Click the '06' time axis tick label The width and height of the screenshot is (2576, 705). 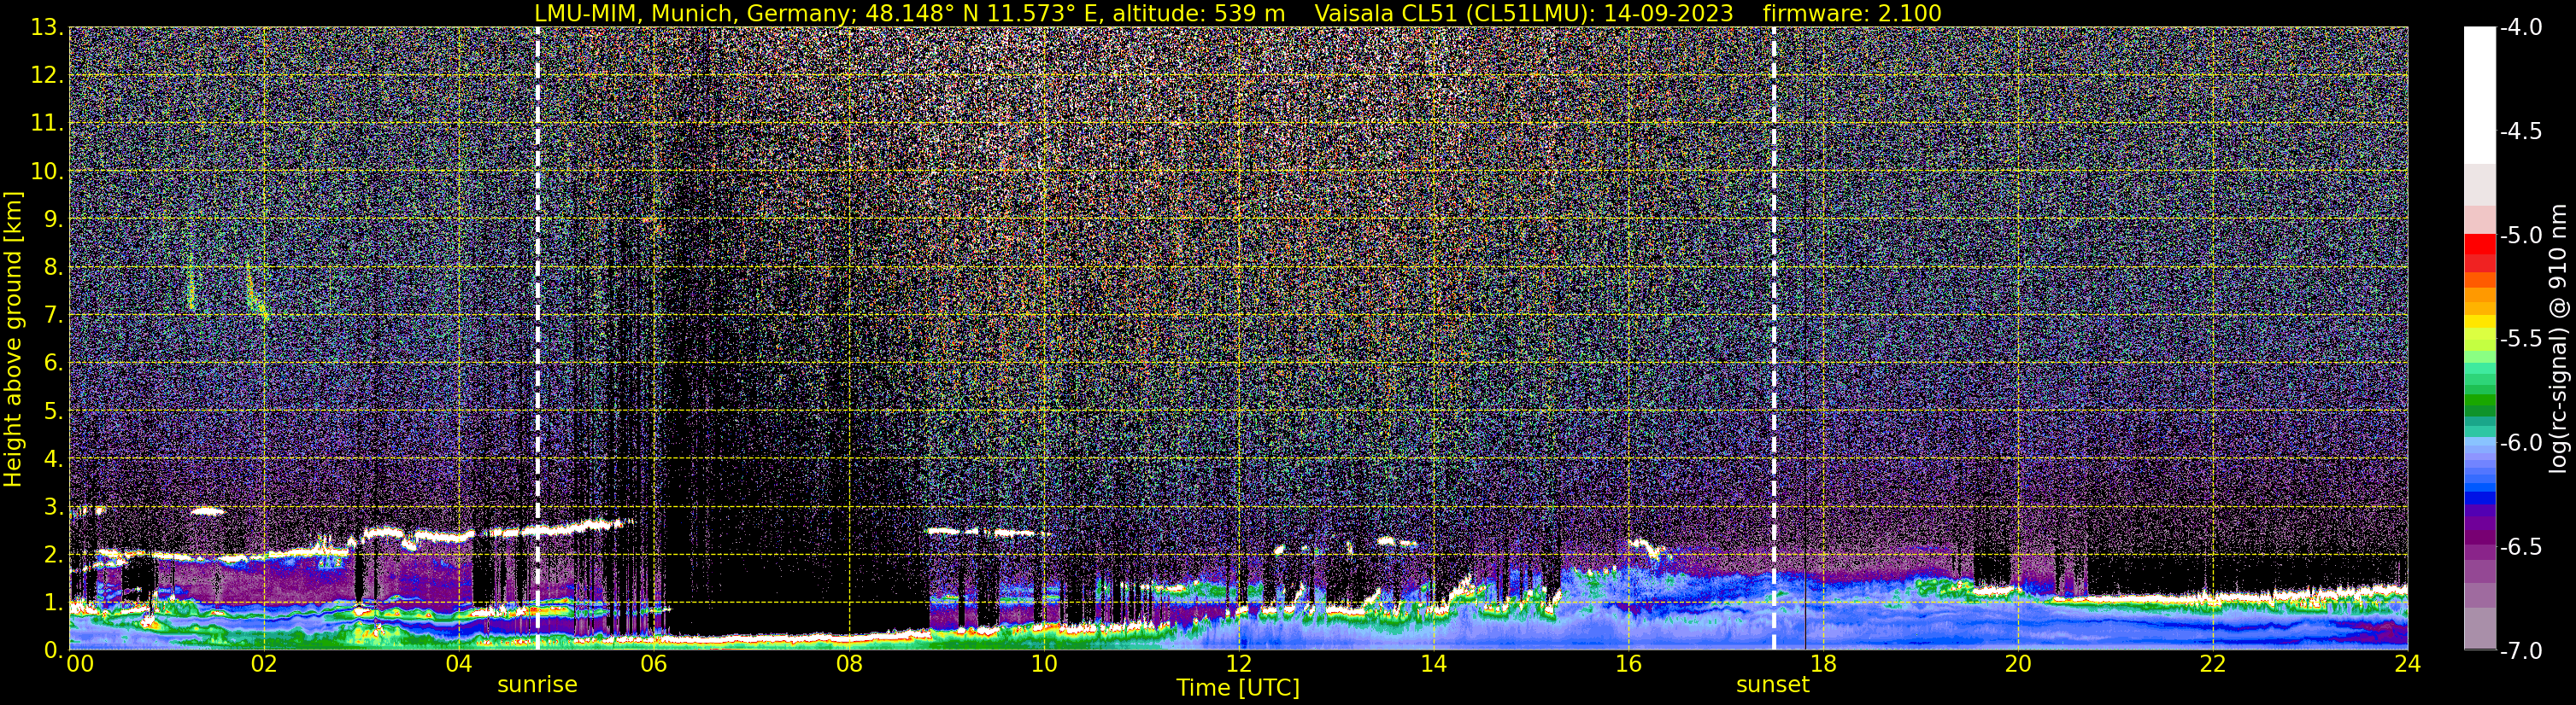tap(653, 664)
